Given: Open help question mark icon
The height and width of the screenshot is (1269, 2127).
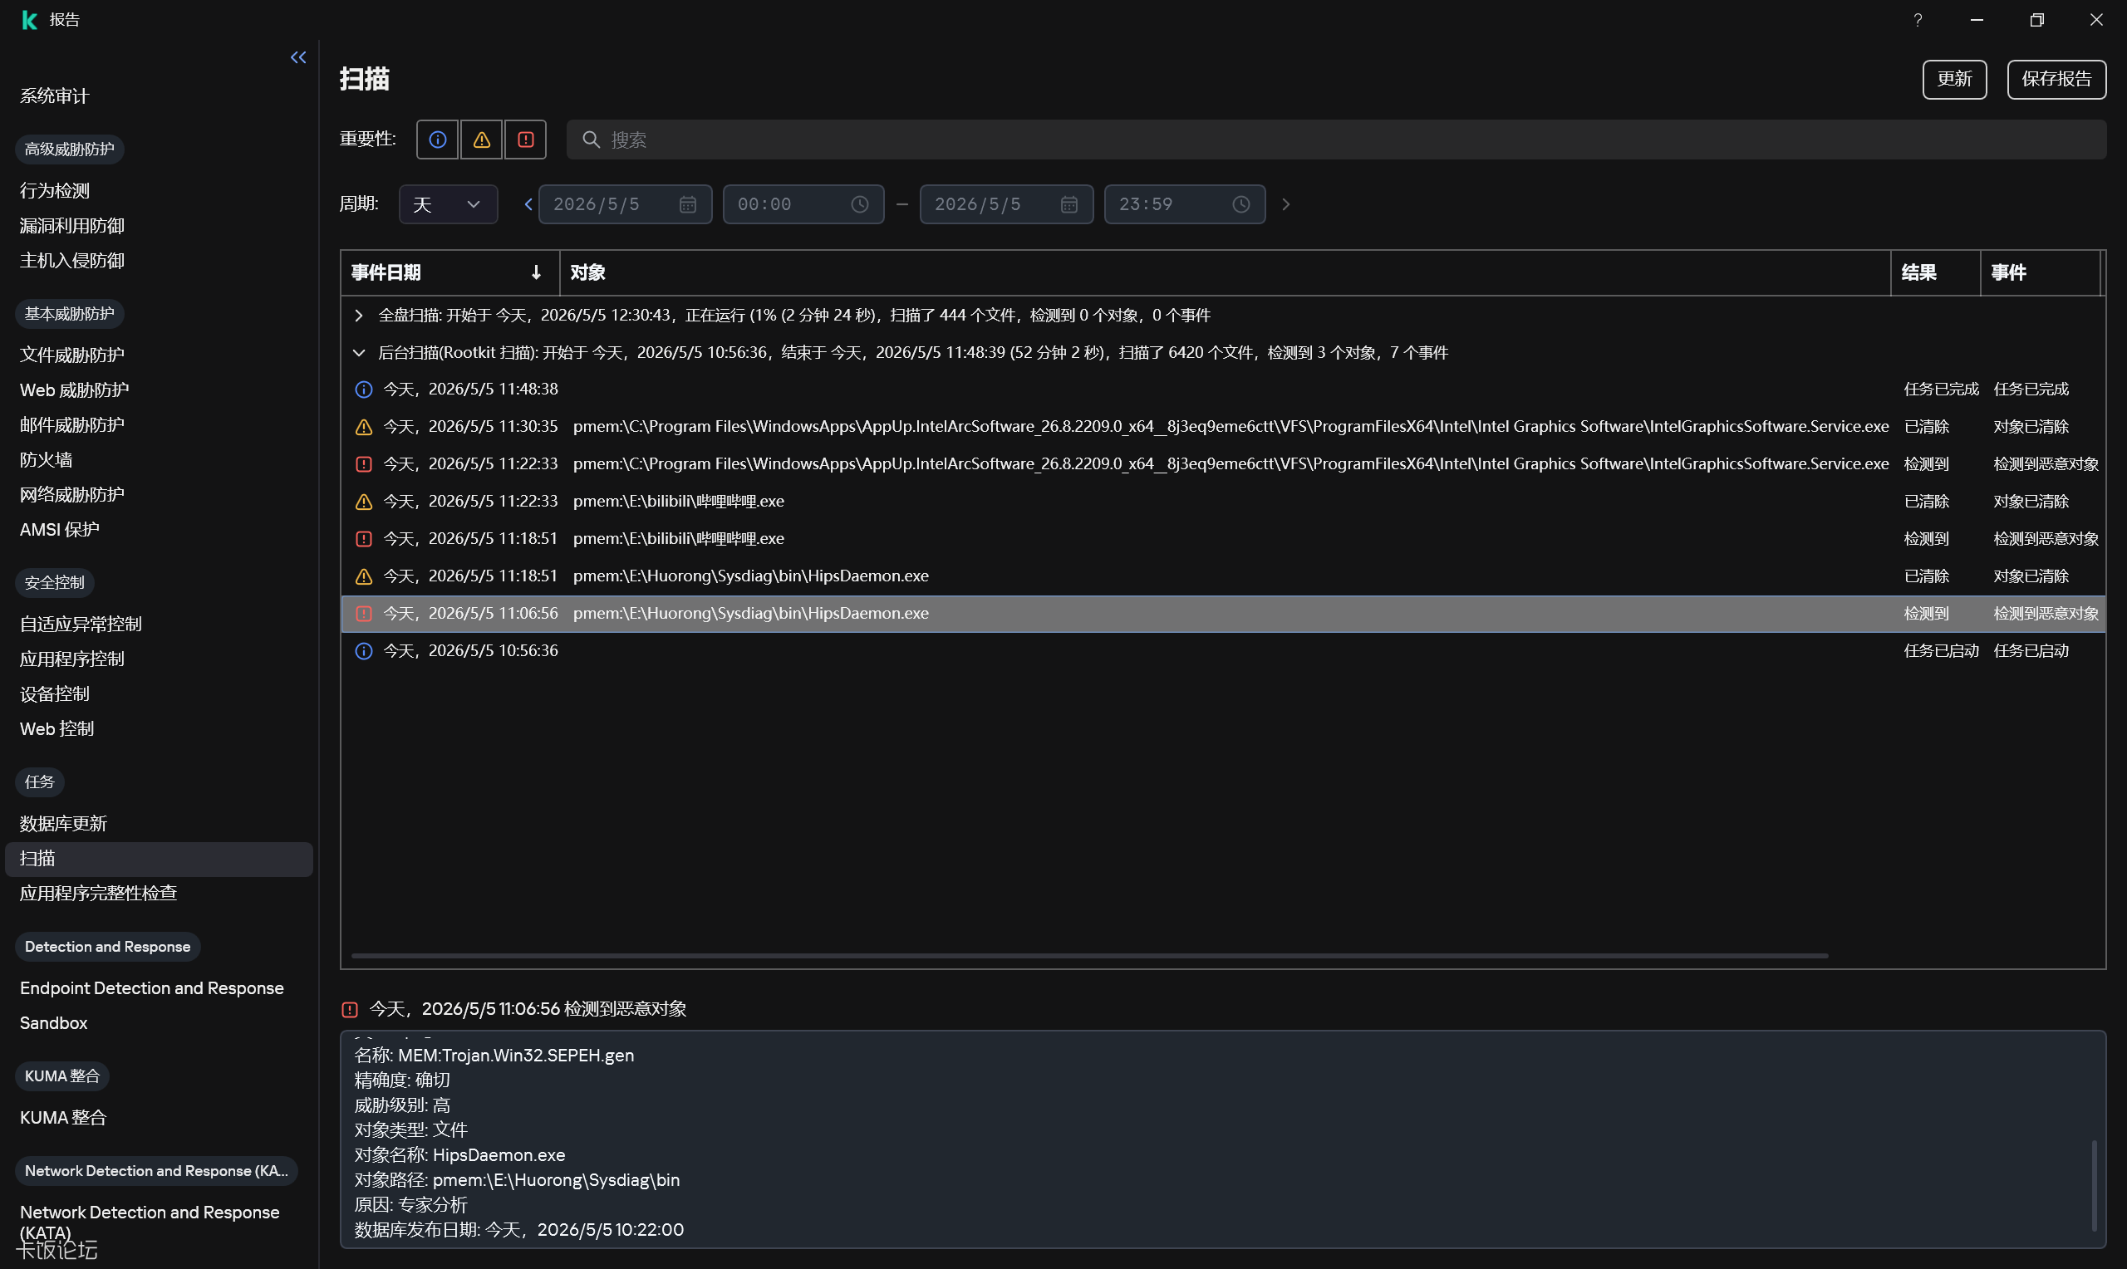Looking at the screenshot, I should 1918,20.
